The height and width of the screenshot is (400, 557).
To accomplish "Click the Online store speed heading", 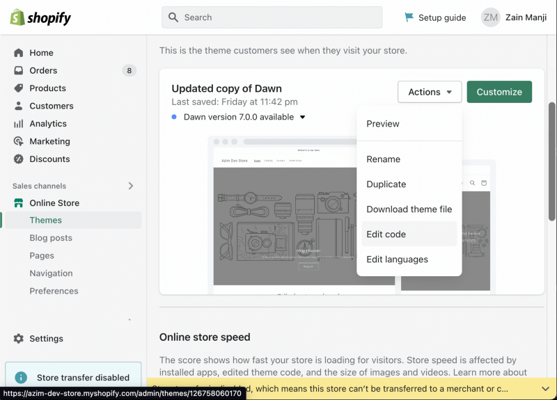I will tap(205, 337).
